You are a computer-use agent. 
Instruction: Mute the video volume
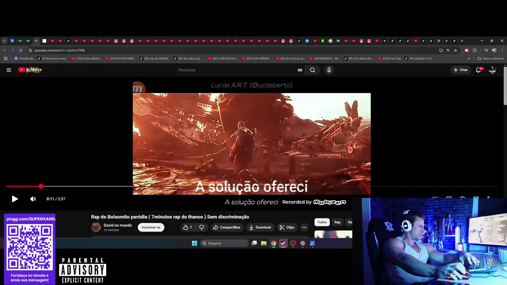tap(33, 199)
